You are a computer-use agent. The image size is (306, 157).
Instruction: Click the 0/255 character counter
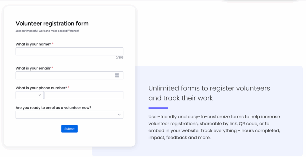120,57
